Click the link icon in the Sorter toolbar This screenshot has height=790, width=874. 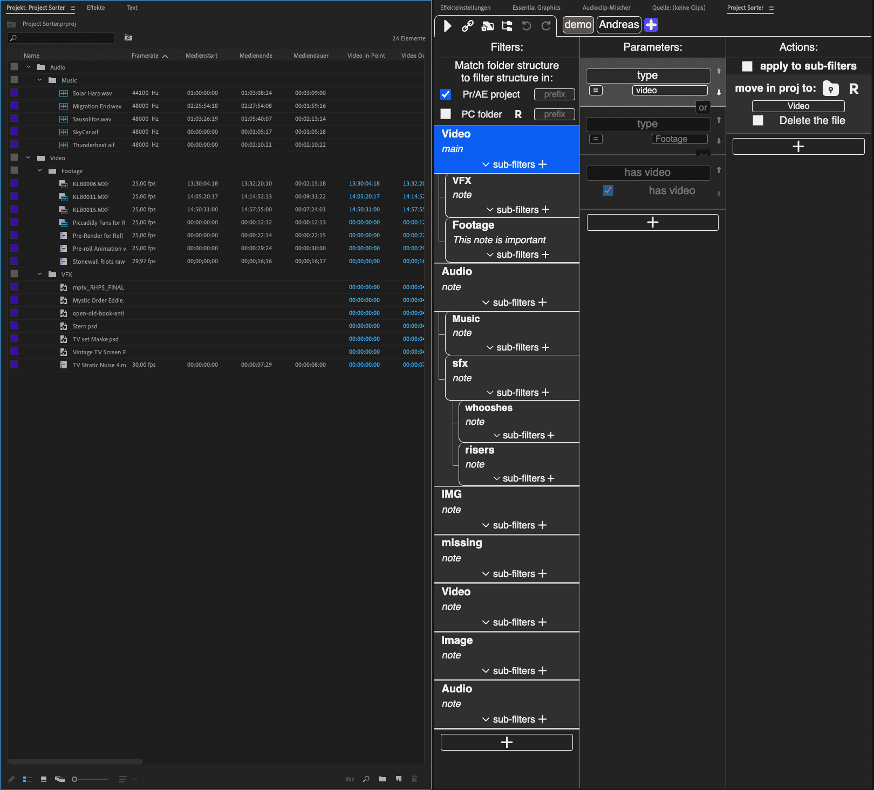pyautogui.click(x=468, y=25)
